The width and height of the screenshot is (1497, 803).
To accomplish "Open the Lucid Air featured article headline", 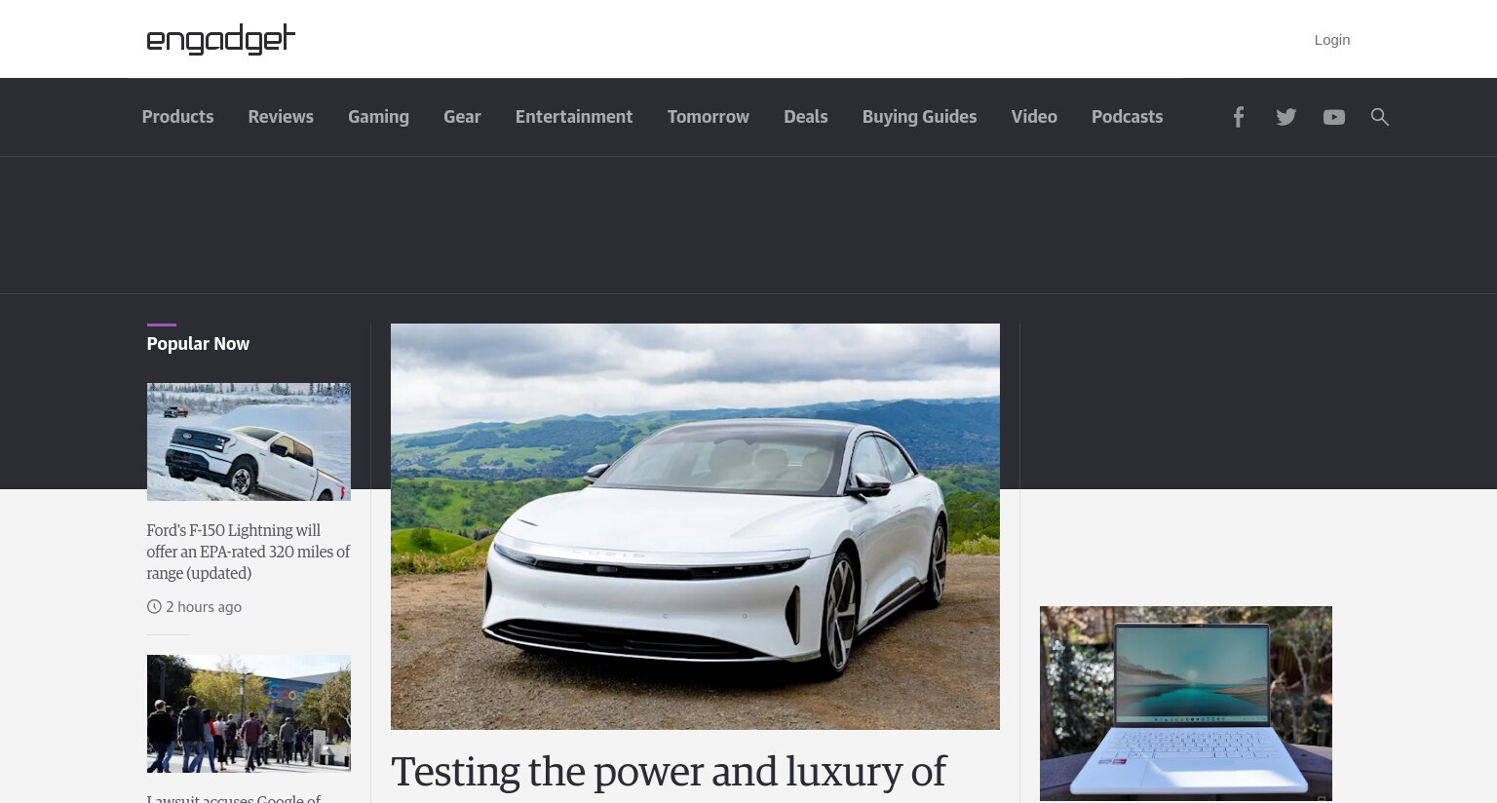I will 669,774.
